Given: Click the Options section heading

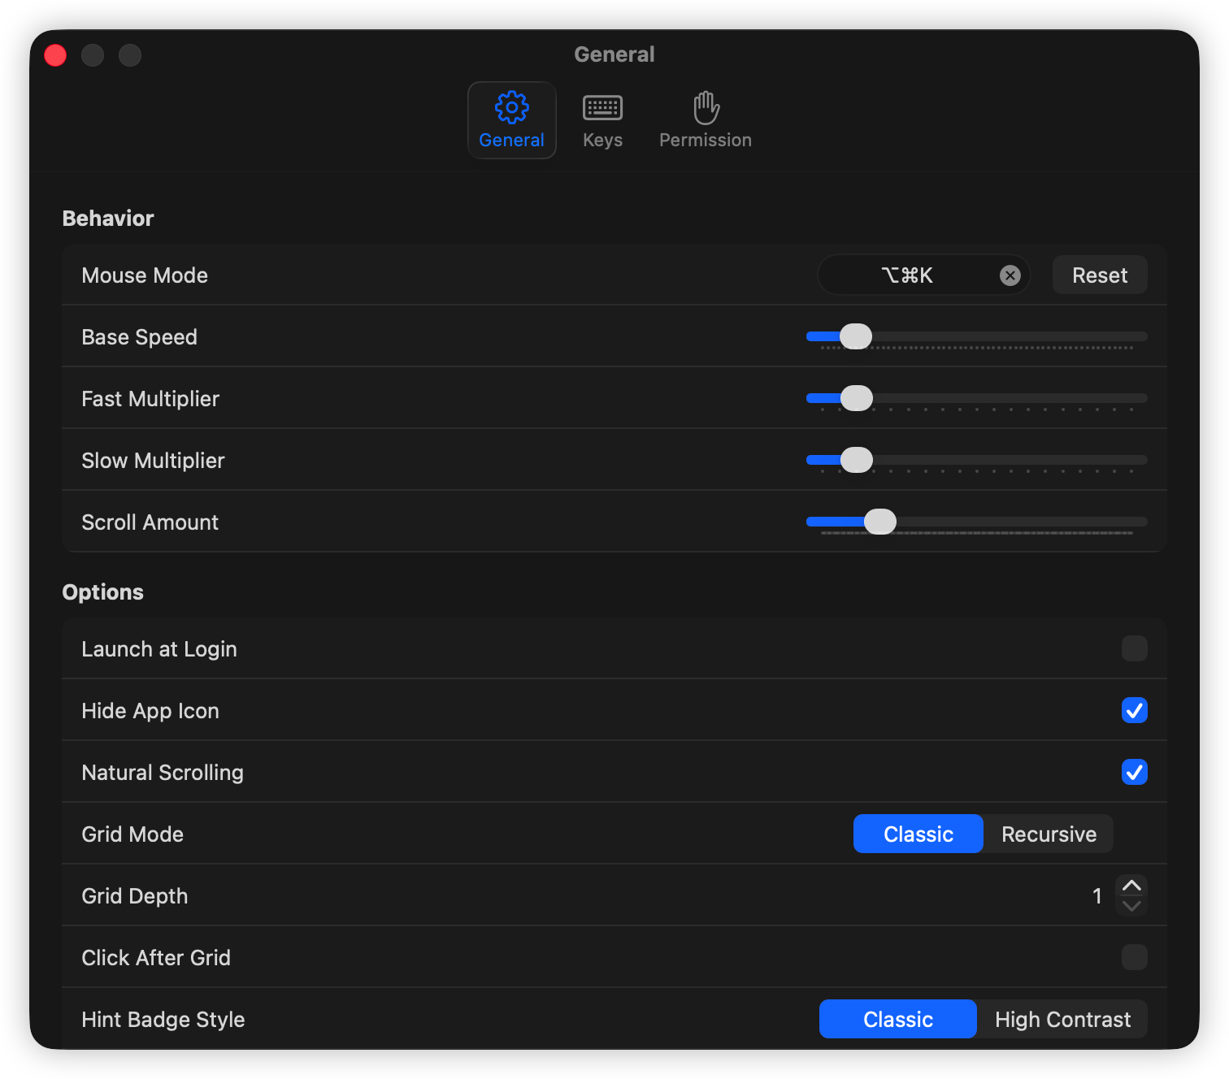Looking at the screenshot, I should coord(103,592).
